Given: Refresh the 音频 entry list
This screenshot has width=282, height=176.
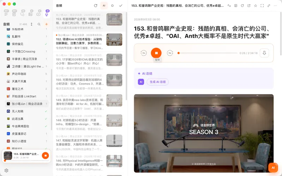Looking at the screenshot, I should tap(96, 6).
